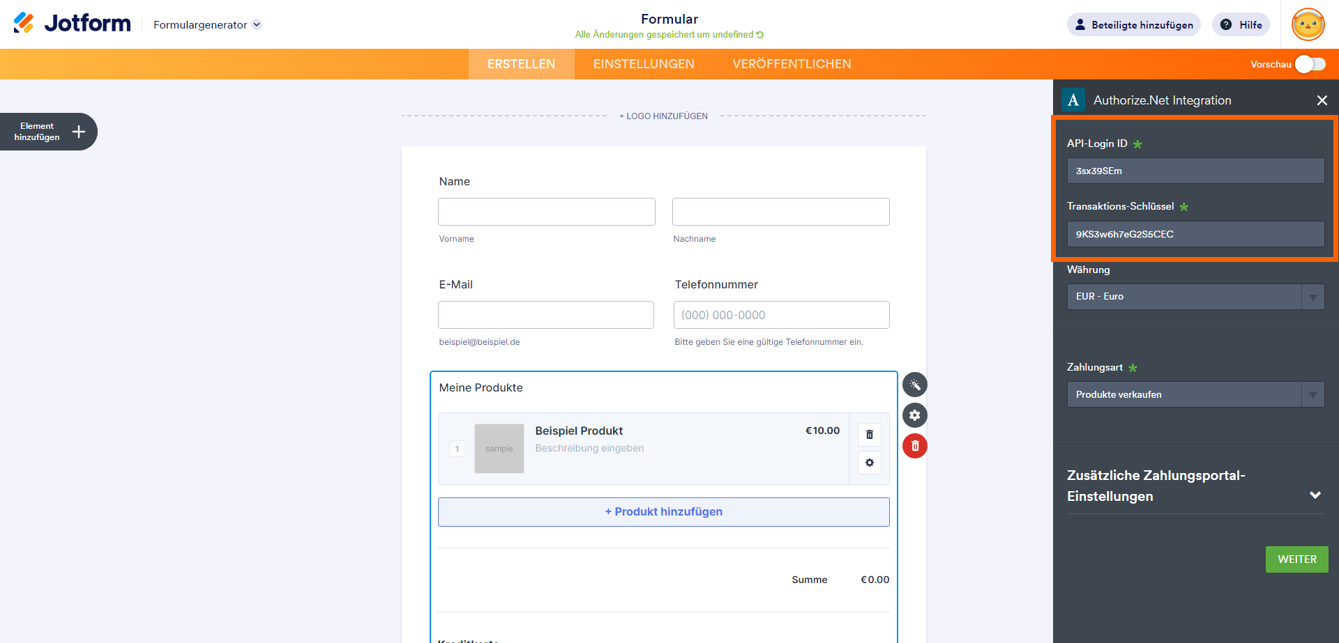Click the Jotform logo icon
The height and width of the screenshot is (643, 1339).
[x=24, y=23]
